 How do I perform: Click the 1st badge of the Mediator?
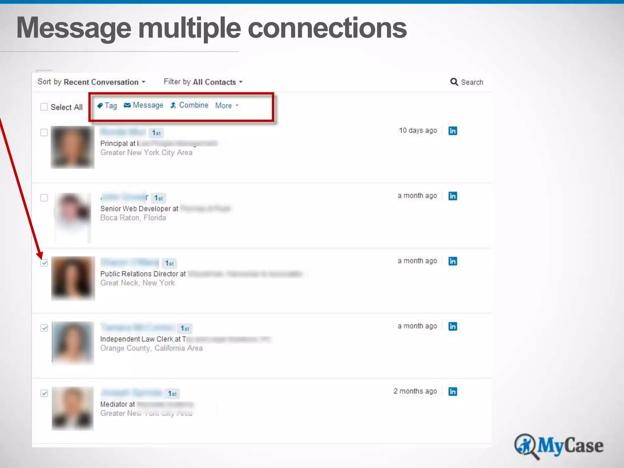[x=172, y=394]
